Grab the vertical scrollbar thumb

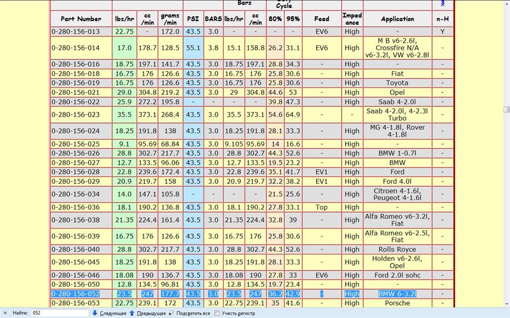(507, 110)
